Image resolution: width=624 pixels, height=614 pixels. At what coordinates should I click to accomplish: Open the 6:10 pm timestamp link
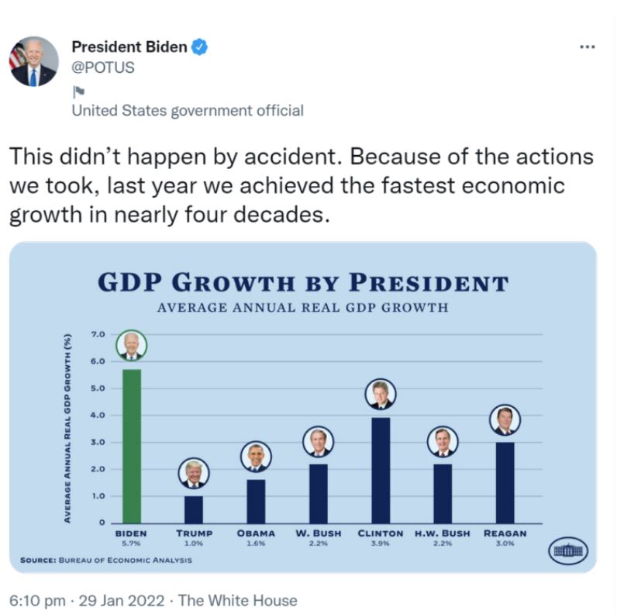37,600
